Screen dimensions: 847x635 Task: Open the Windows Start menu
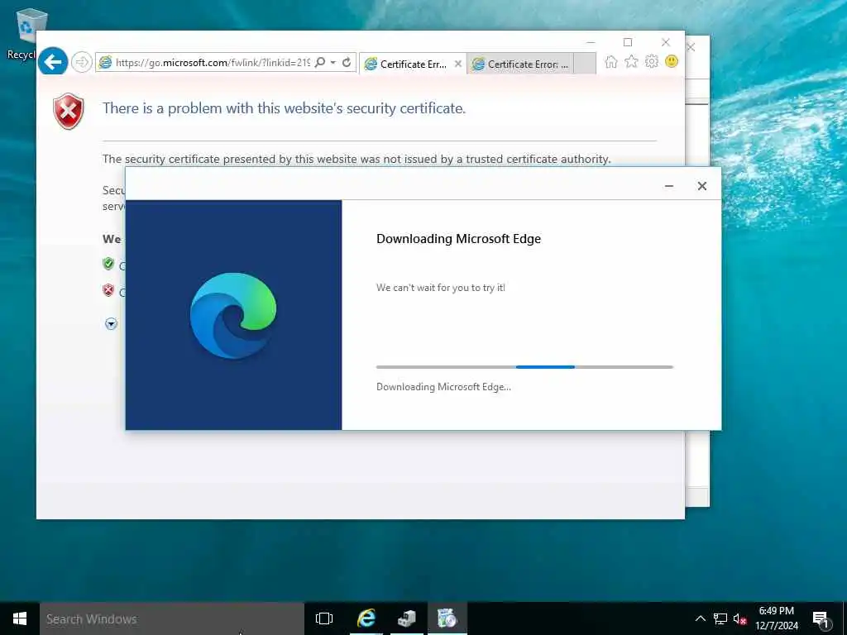click(x=20, y=618)
